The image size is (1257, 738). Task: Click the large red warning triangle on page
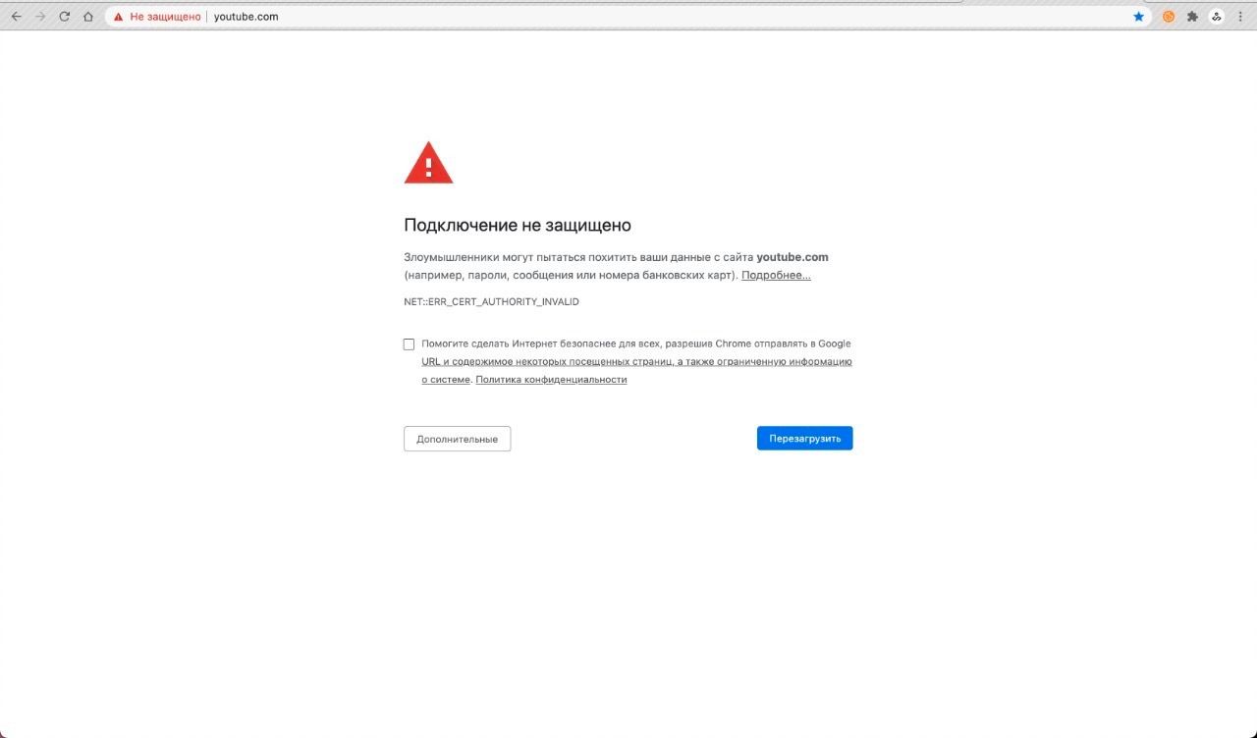point(428,163)
